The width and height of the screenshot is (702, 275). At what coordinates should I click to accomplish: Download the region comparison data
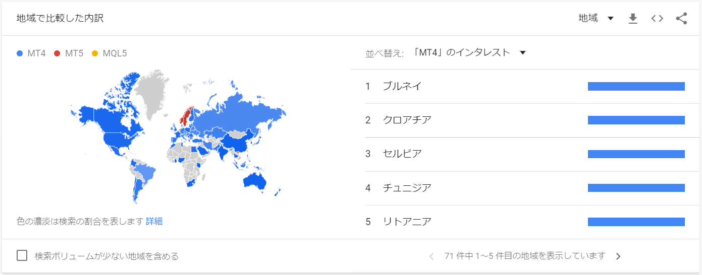pos(633,19)
